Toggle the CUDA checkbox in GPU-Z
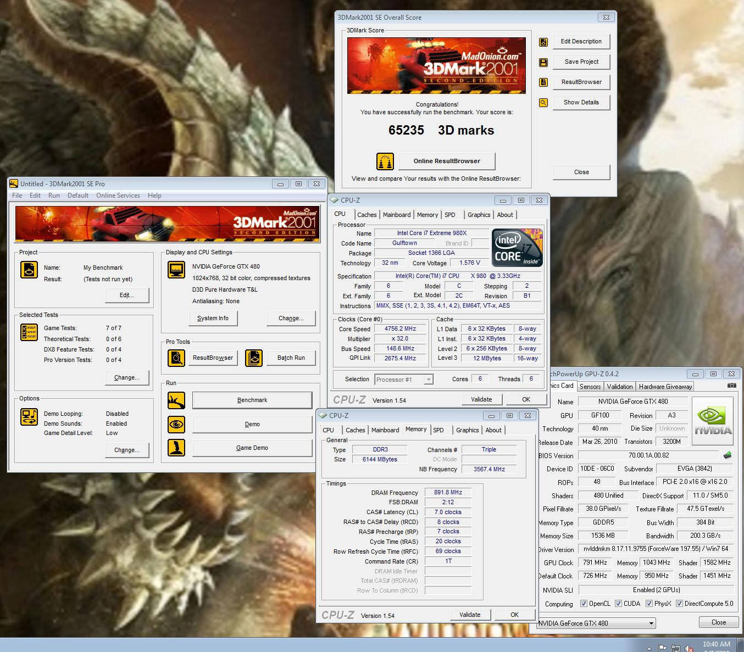 pyautogui.click(x=619, y=604)
